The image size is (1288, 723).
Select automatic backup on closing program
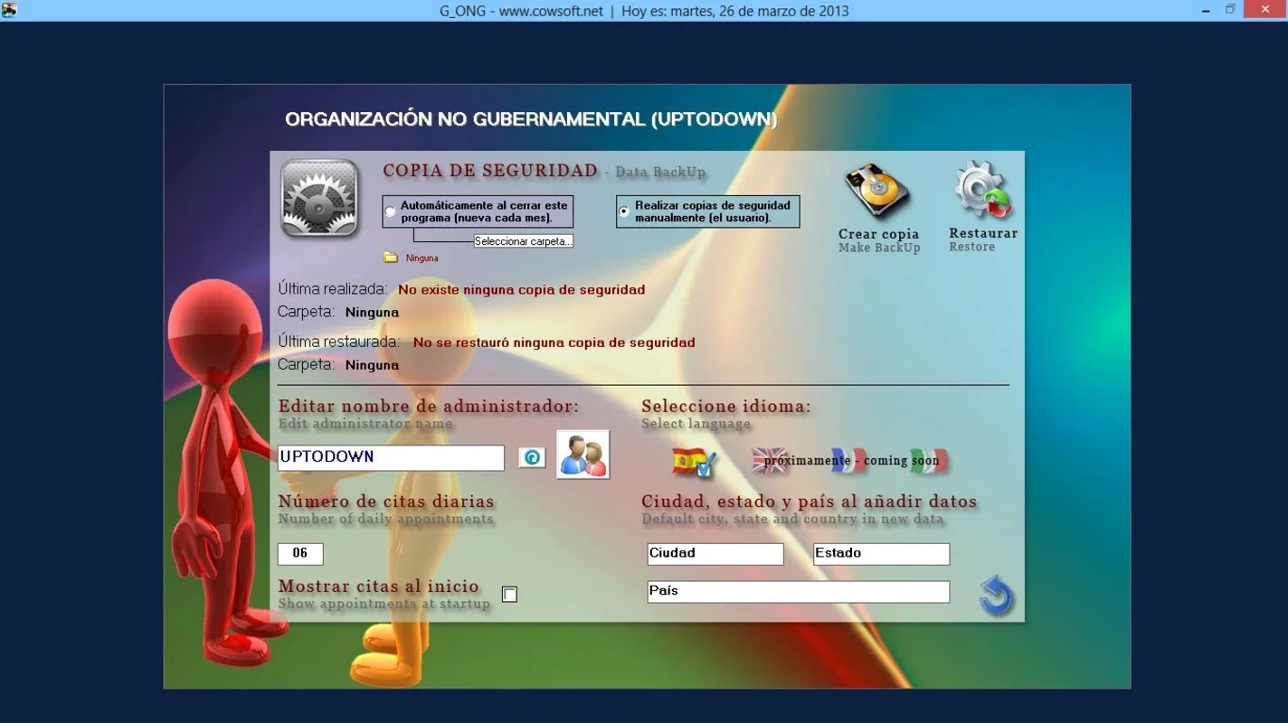391,211
